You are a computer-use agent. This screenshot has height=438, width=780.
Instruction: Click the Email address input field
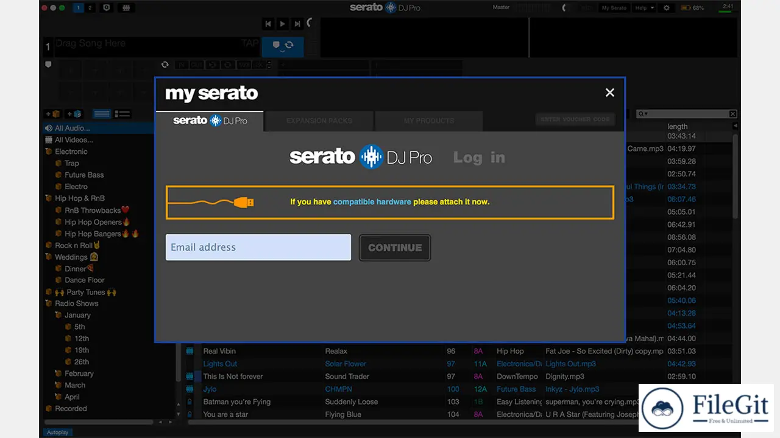(258, 247)
